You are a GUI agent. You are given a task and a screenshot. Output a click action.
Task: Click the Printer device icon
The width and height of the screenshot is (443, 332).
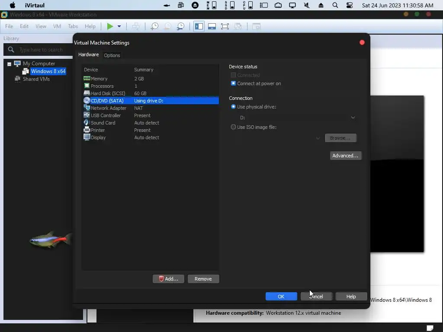coord(87,130)
